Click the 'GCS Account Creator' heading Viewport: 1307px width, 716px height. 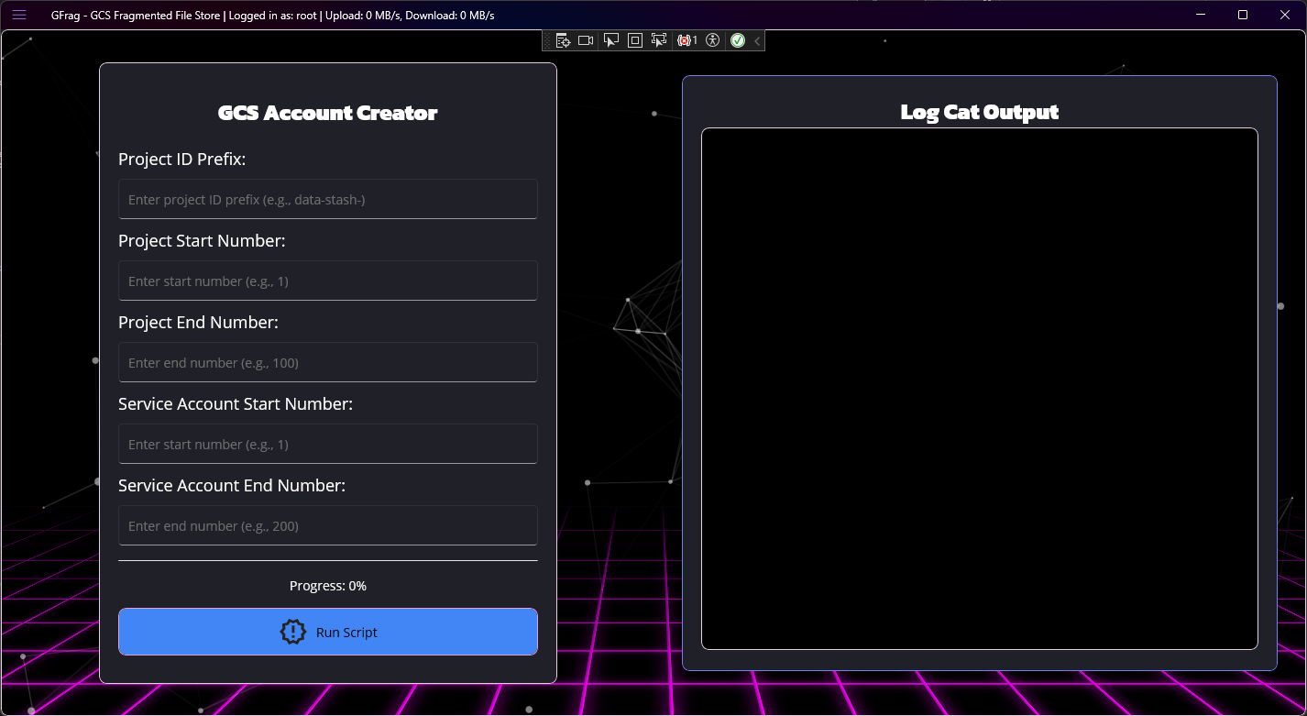(x=328, y=113)
